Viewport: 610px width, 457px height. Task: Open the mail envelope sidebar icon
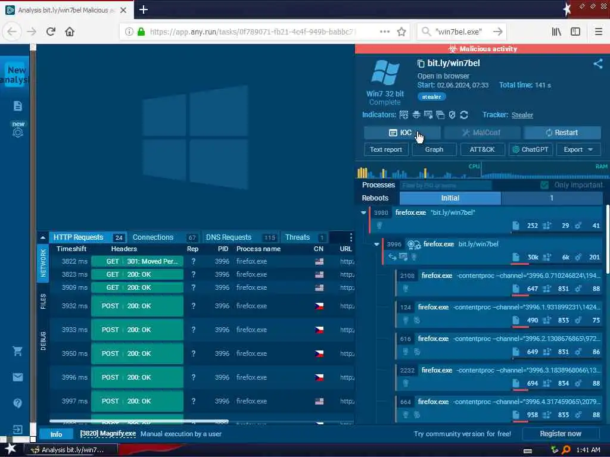(17, 377)
